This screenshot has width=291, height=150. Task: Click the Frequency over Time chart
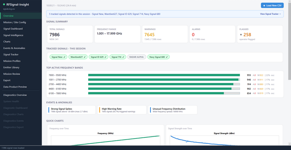click(x=105, y=135)
